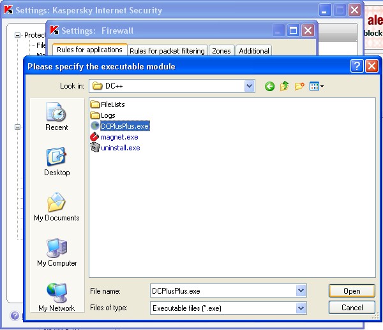Close the Kaspersky Internet Security settings window

pyautogui.click(x=354, y=10)
